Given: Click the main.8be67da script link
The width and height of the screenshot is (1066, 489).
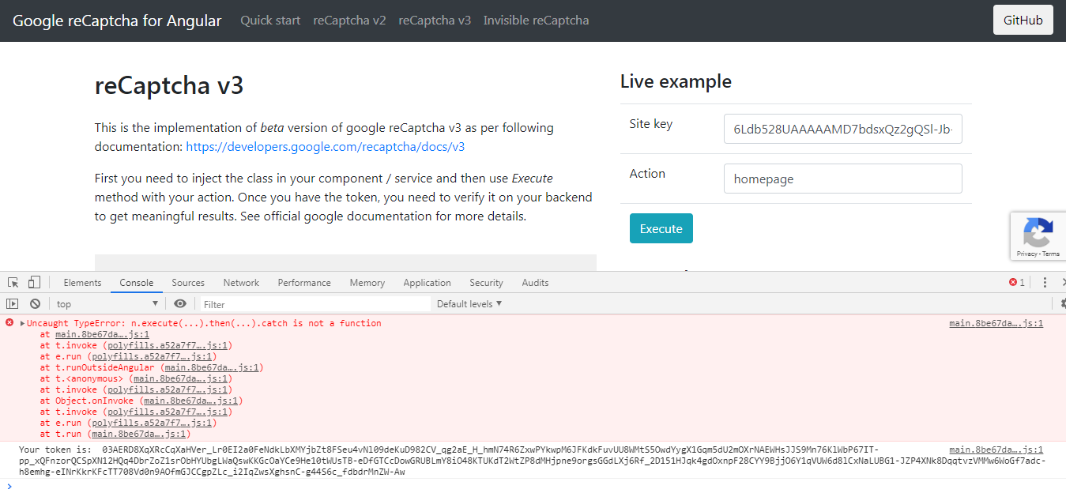Looking at the screenshot, I should [x=995, y=322].
